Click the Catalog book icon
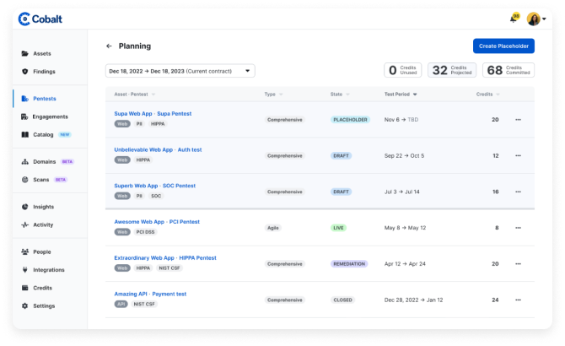Viewport: 565px width, 346px height. click(24, 134)
